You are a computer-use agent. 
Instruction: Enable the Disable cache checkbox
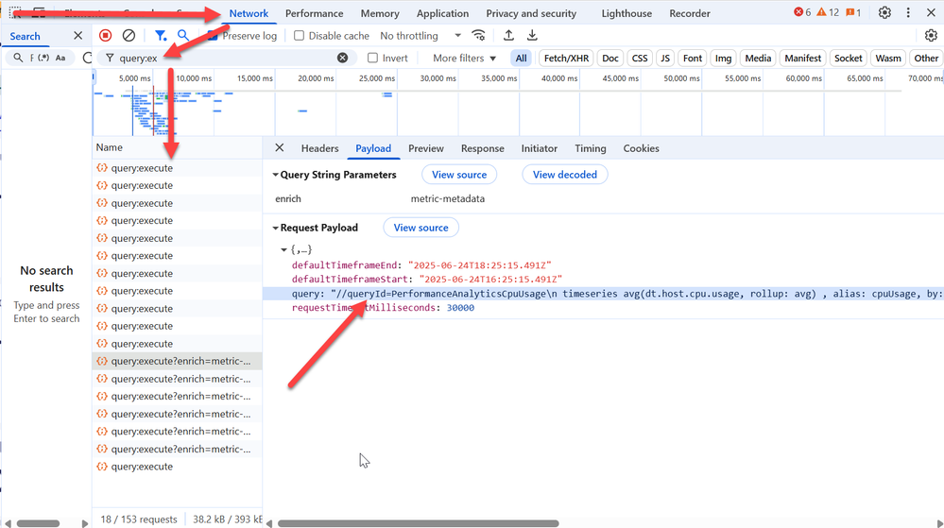[300, 36]
